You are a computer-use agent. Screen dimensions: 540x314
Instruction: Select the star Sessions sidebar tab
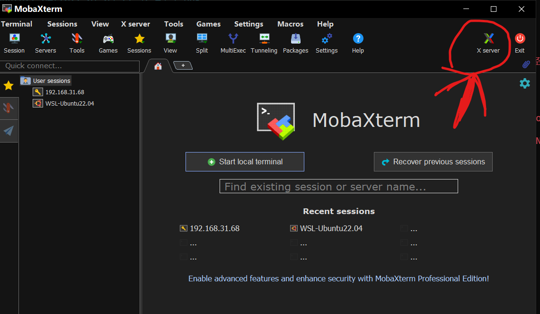click(9, 85)
